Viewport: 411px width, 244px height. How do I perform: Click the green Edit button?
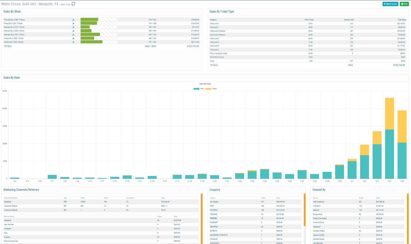404,4
